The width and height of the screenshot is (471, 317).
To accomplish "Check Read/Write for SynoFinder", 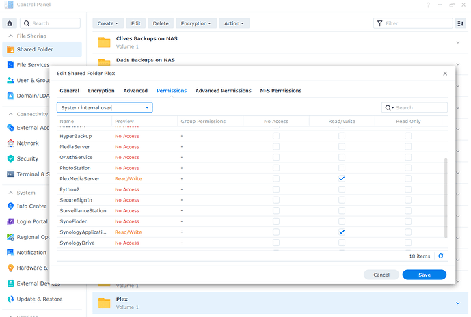I will pyautogui.click(x=342, y=221).
